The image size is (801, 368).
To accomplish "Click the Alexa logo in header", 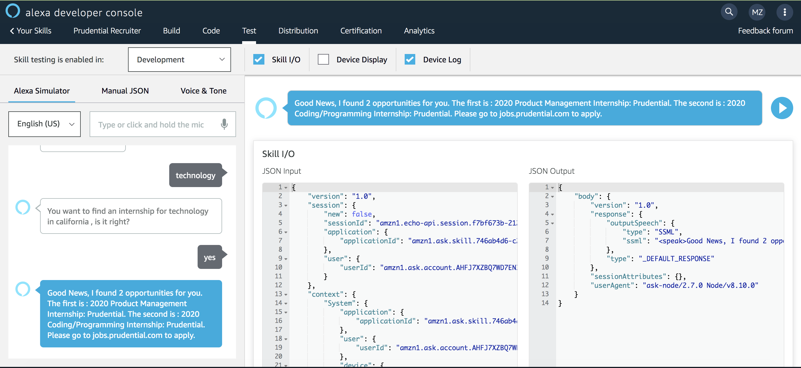I will click(x=13, y=11).
